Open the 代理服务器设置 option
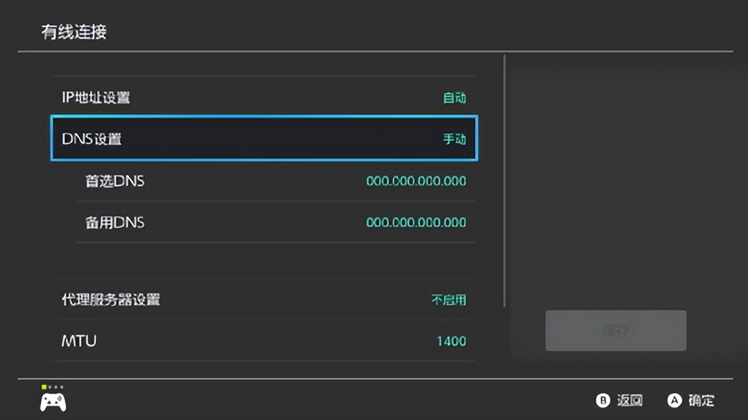 point(111,299)
